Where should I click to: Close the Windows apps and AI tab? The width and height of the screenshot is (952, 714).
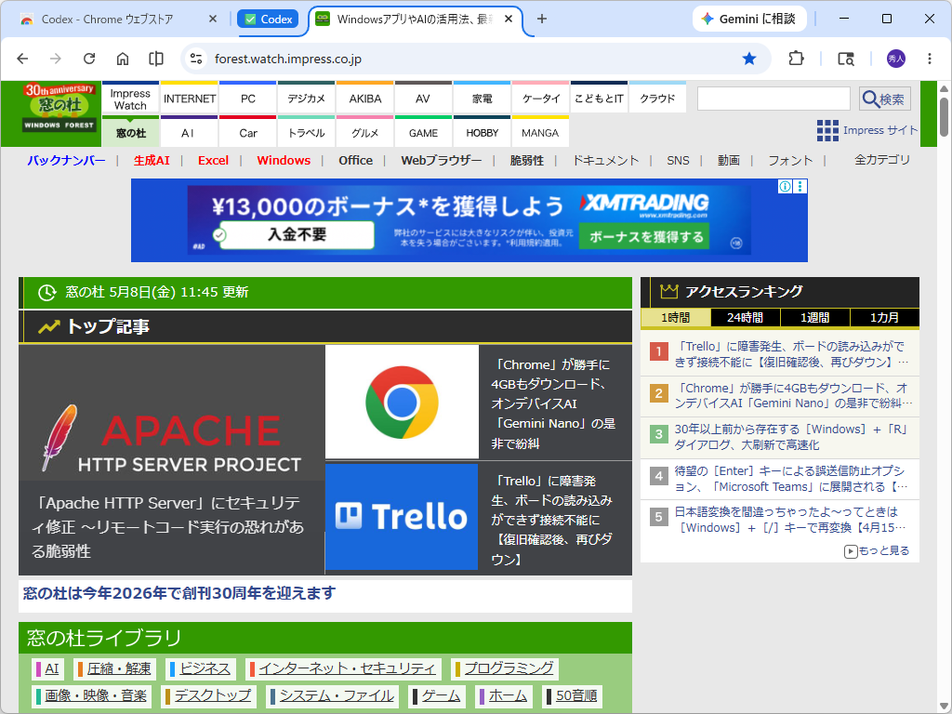509,19
